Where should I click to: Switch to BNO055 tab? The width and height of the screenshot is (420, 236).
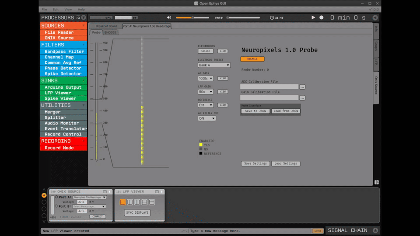click(110, 32)
